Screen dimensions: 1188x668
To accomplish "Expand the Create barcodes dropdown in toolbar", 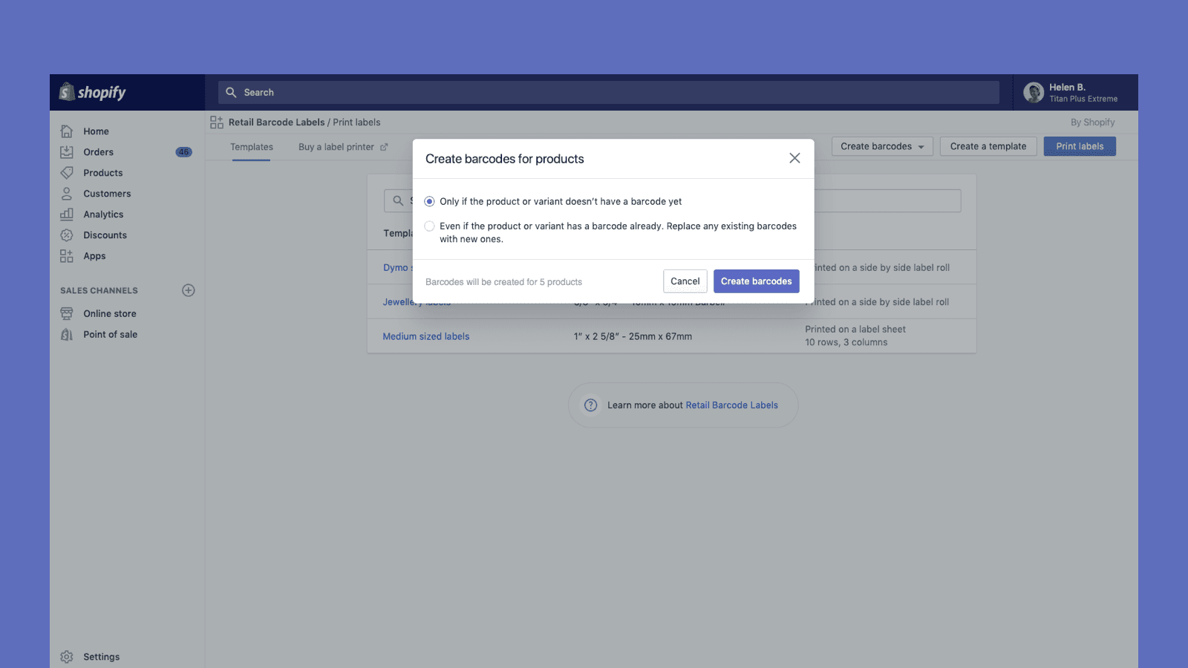I will [881, 147].
